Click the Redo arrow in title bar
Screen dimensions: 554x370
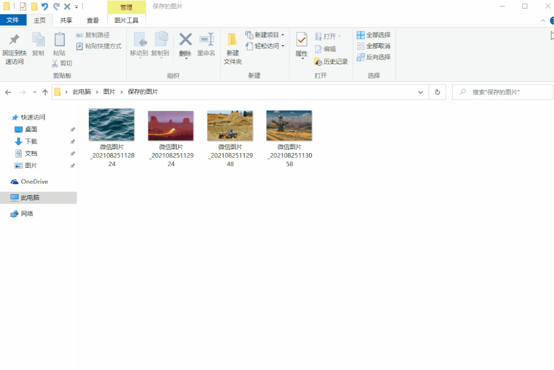pos(56,6)
